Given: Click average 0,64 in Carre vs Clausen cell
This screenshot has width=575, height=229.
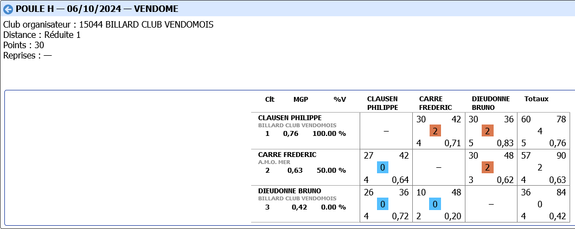Looking at the screenshot, I should pos(400,180).
